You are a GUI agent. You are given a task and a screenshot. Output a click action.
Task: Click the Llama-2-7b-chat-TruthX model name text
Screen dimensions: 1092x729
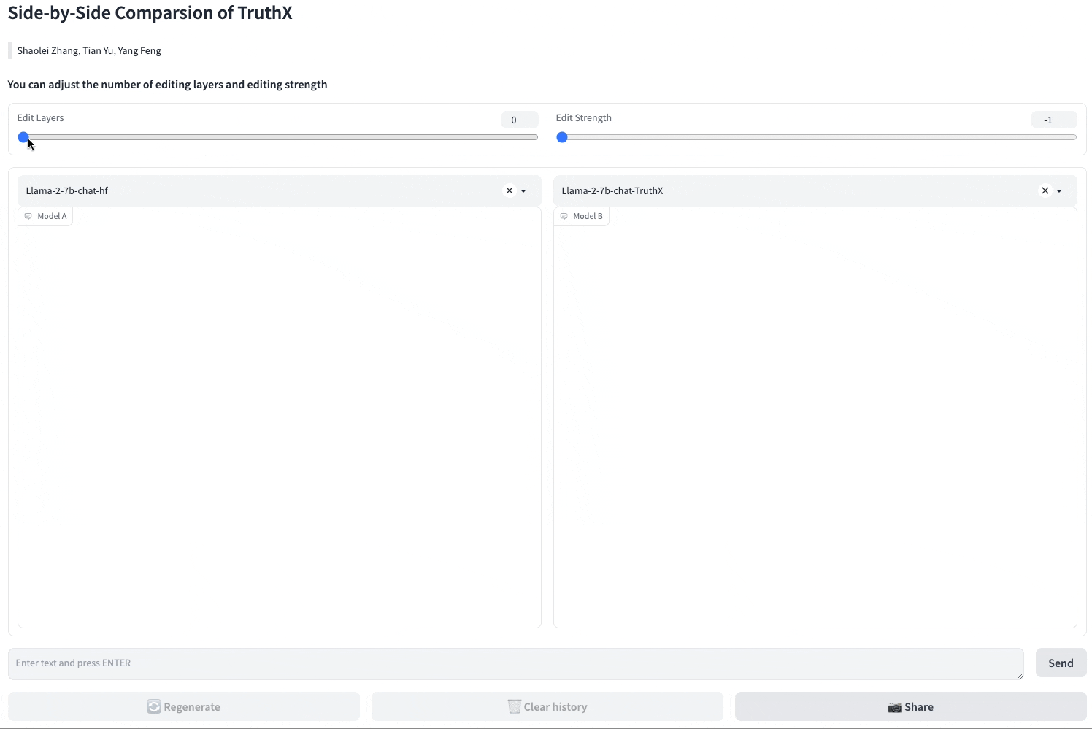(612, 190)
